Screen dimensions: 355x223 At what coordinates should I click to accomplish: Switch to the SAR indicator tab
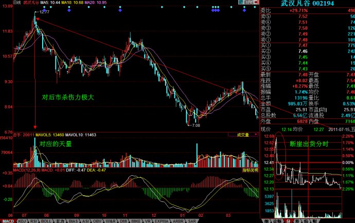click(192, 221)
